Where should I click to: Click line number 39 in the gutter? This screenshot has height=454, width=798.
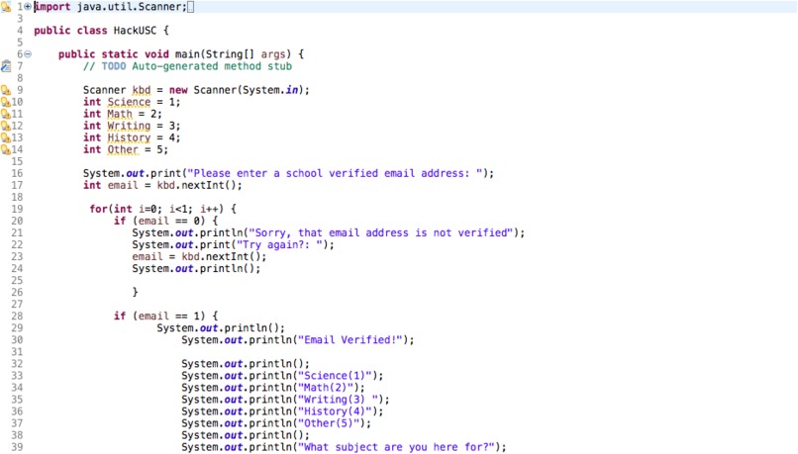[x=17, y=447]
